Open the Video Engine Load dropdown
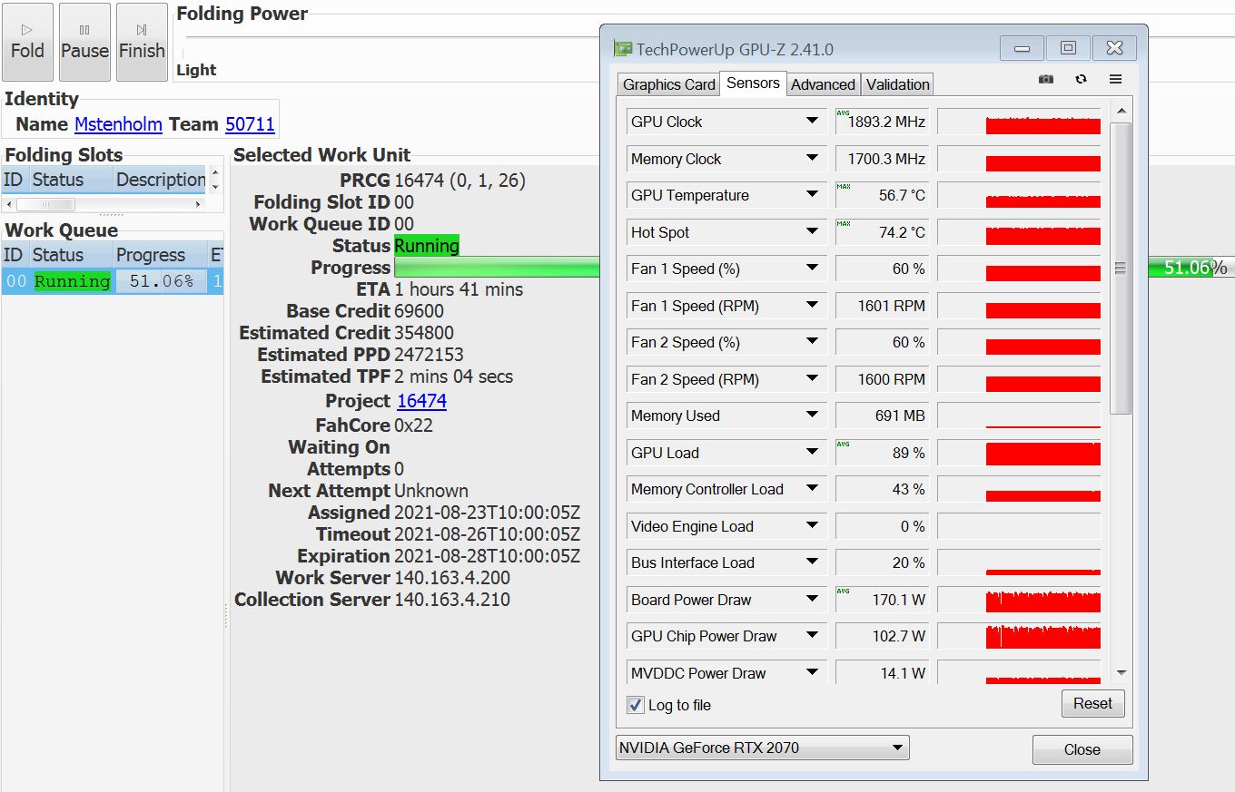The width and height of the screenshot is (1235, 792). pyautogui.click(x=812, y=526)
